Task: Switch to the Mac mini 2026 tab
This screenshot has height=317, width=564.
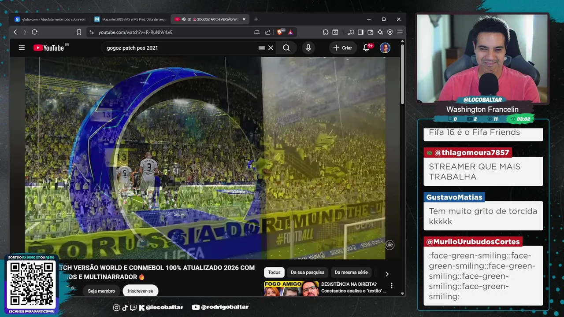Action: (x=130, y=19)
